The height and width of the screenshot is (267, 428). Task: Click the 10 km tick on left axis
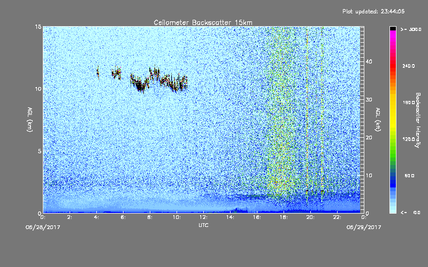pyautogui.click(x=38, y=89)
